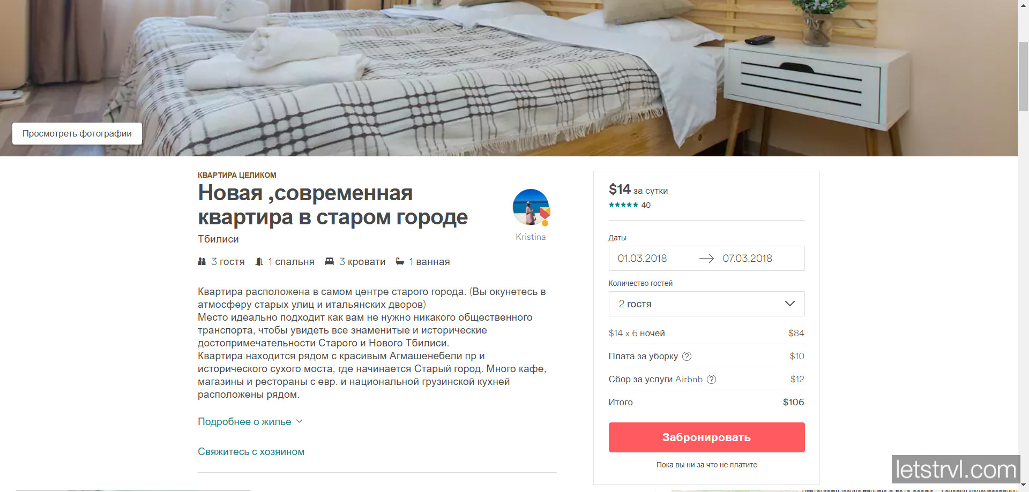Viewport: 1029px width, 492px height.
Task: Open the cleaning fee help question mark
Action: pyautogui.click(x=687, y=356)
